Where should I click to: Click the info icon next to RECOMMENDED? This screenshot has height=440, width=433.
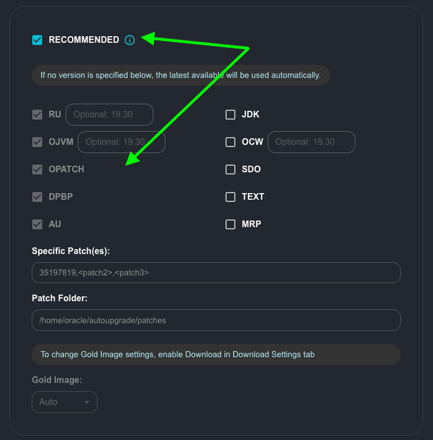pos(130,40)
